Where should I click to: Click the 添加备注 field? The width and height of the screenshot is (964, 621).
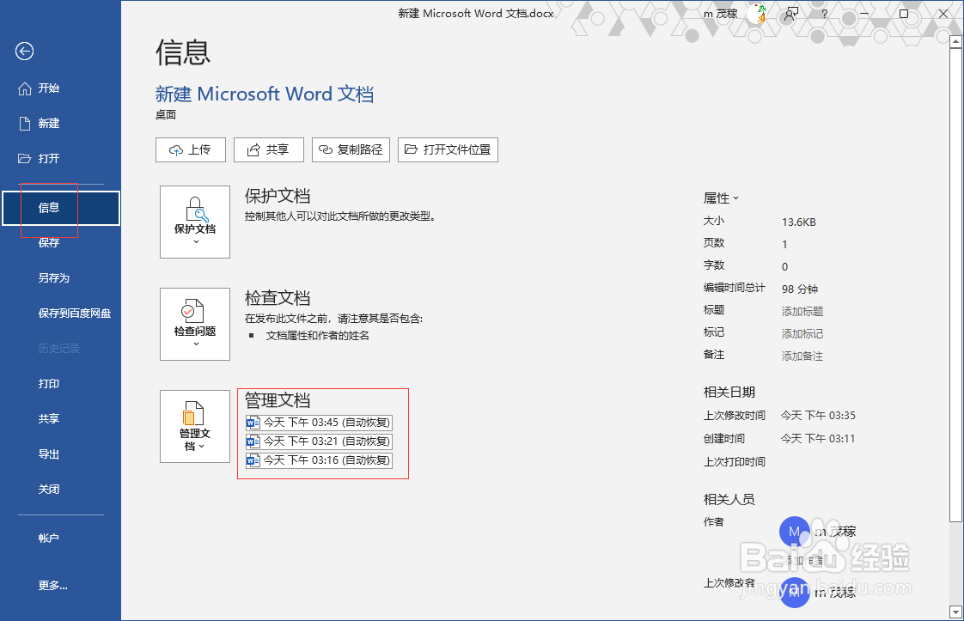[802, 356]
